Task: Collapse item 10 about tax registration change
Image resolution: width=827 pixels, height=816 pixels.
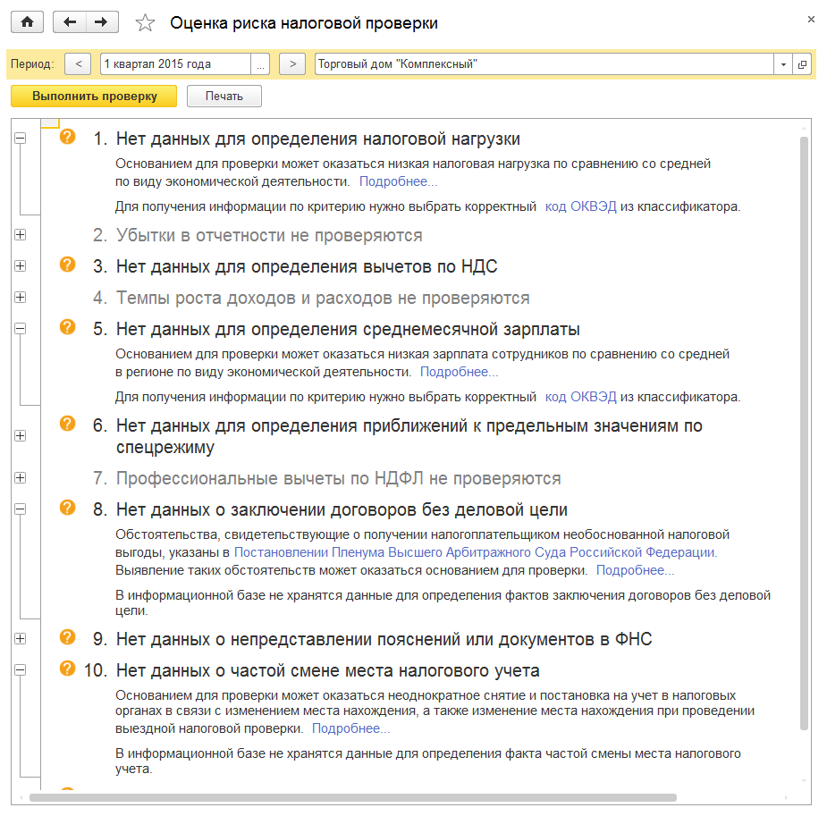Action: click(21, 669)
